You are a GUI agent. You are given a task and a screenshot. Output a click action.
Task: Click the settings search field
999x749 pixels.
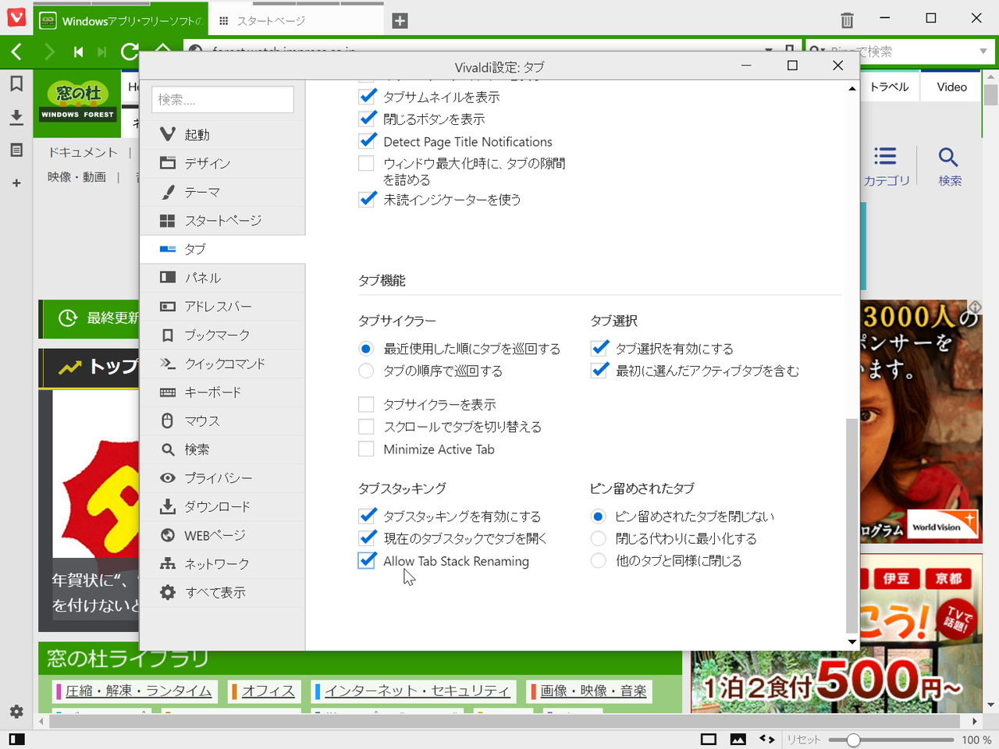coord(222,99)
